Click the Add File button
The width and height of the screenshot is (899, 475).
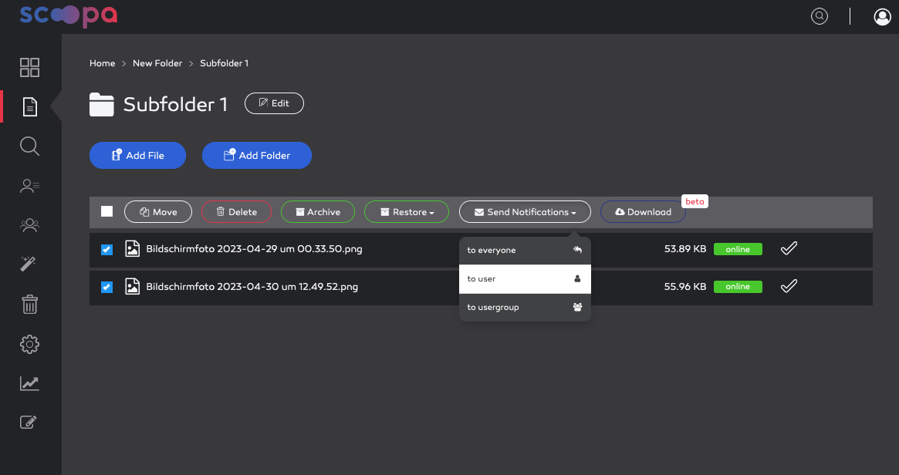point(137,155)
